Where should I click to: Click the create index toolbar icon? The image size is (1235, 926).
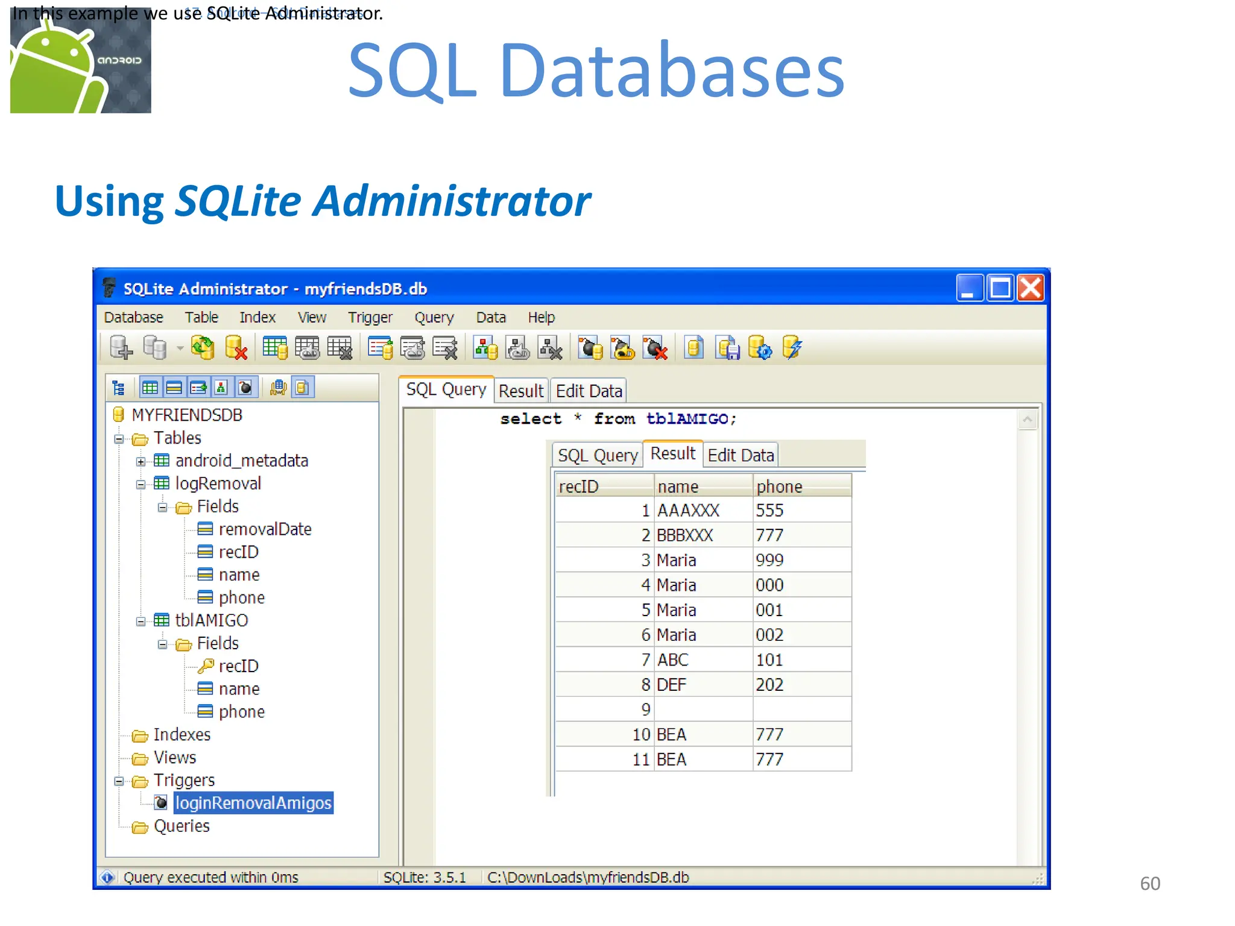pyautogui.click(x=381, y=348)
